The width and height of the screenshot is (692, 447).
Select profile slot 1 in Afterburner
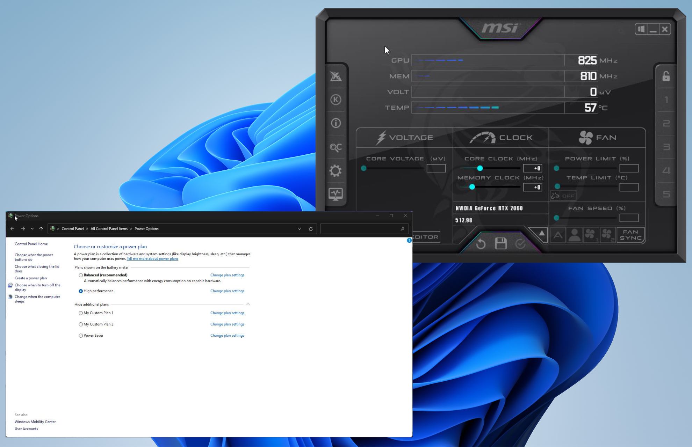tap(666, 100)
